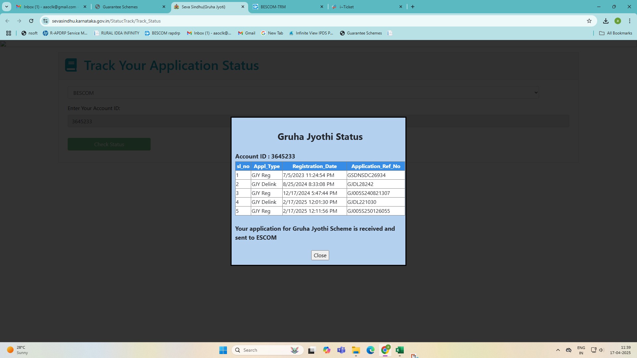Screen dimensions: 637x358
Task: Click the Check Status button
Action: 109,144
